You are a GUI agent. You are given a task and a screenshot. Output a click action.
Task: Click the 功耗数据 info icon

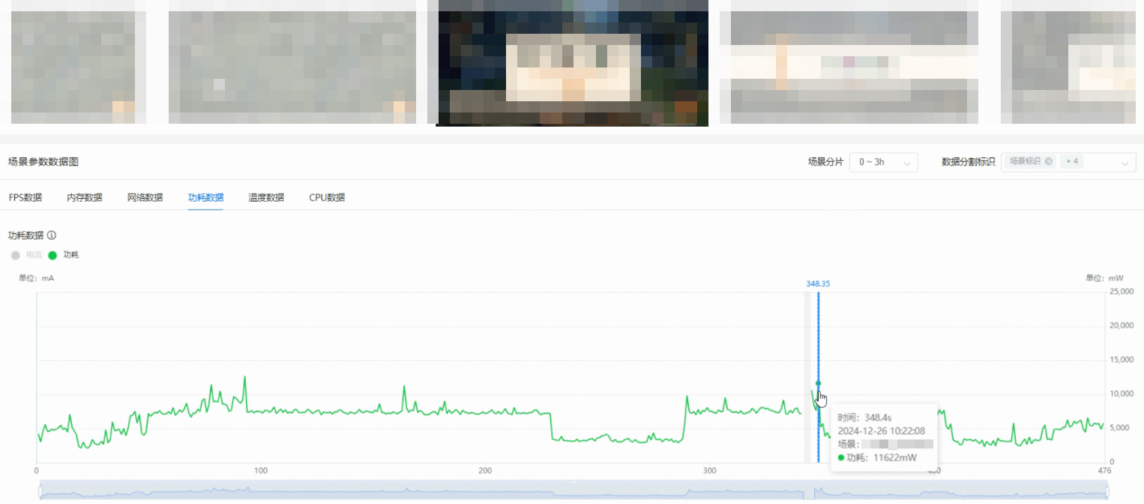(x=52, y=235)
